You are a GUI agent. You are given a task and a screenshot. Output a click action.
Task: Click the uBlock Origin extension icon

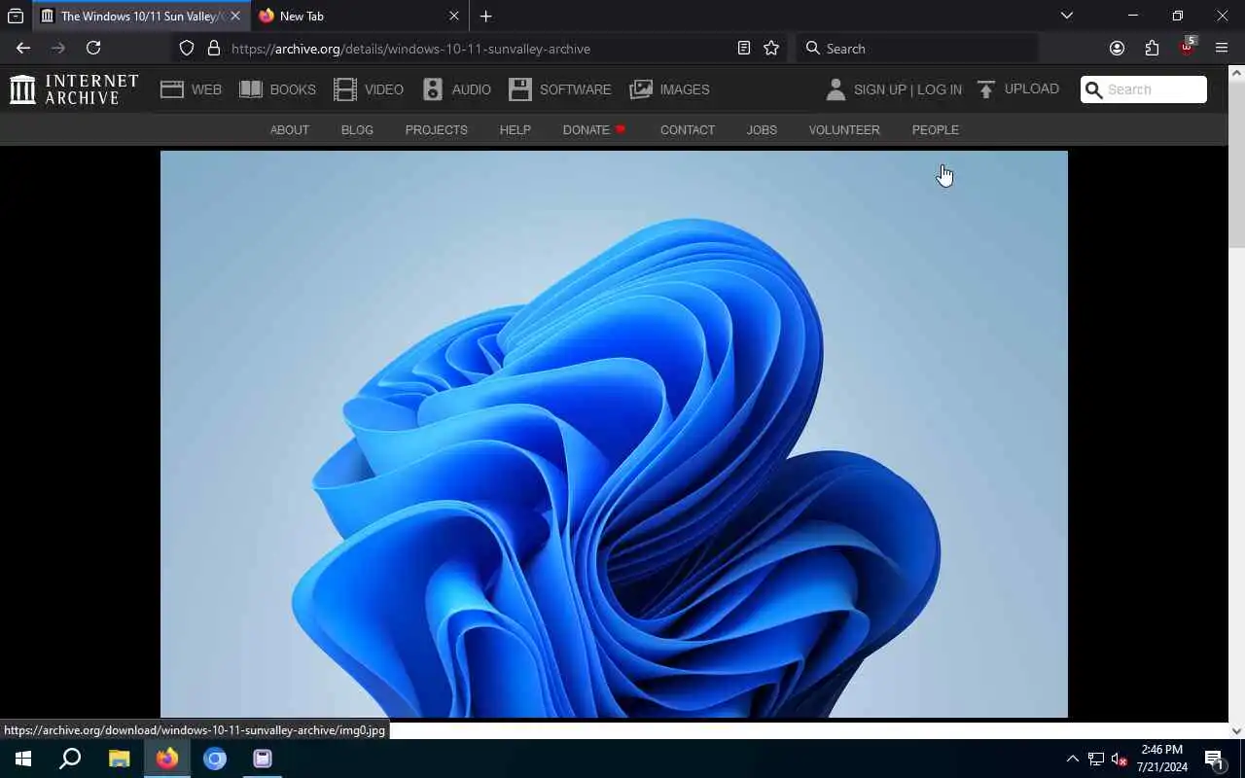pos(1187,47)
